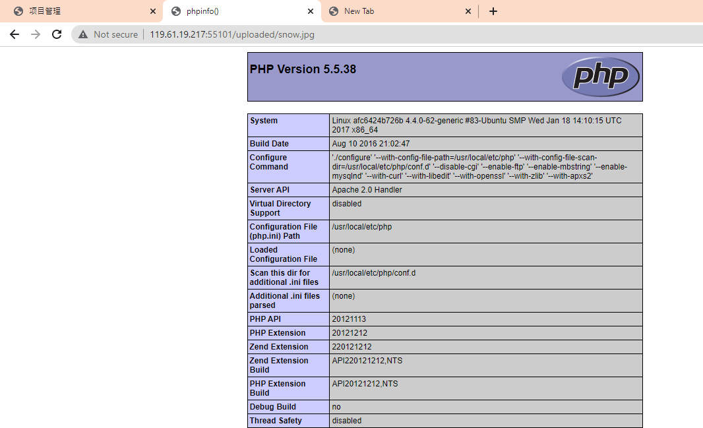Click the globe favicon of New Tab

tap(334, 11)
